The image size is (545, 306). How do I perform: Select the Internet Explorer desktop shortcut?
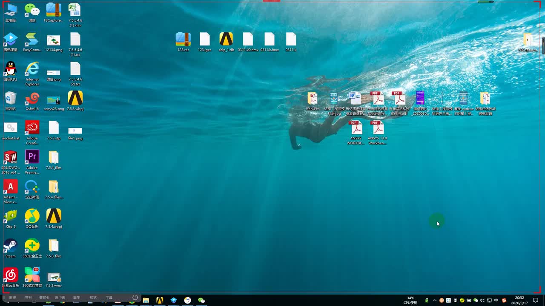pyautogui.click(x=32, y=74)
